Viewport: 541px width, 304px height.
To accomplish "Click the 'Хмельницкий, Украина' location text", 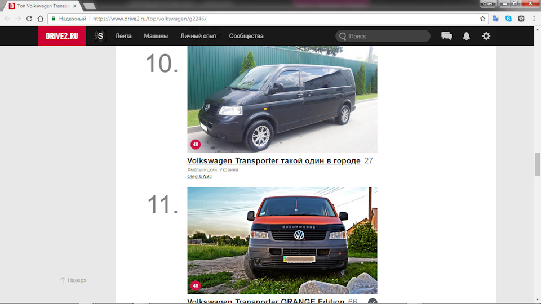I will (x=212, y=169).
